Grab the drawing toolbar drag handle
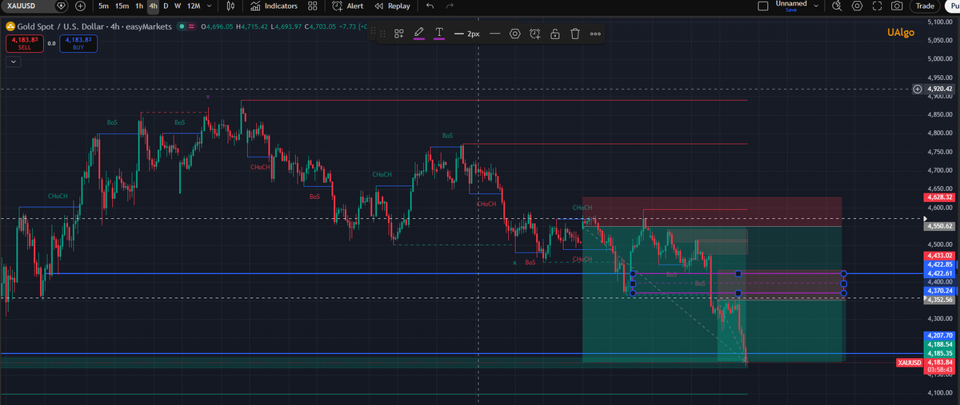Screen dimensions: 960x405 [x=382, y=34]
